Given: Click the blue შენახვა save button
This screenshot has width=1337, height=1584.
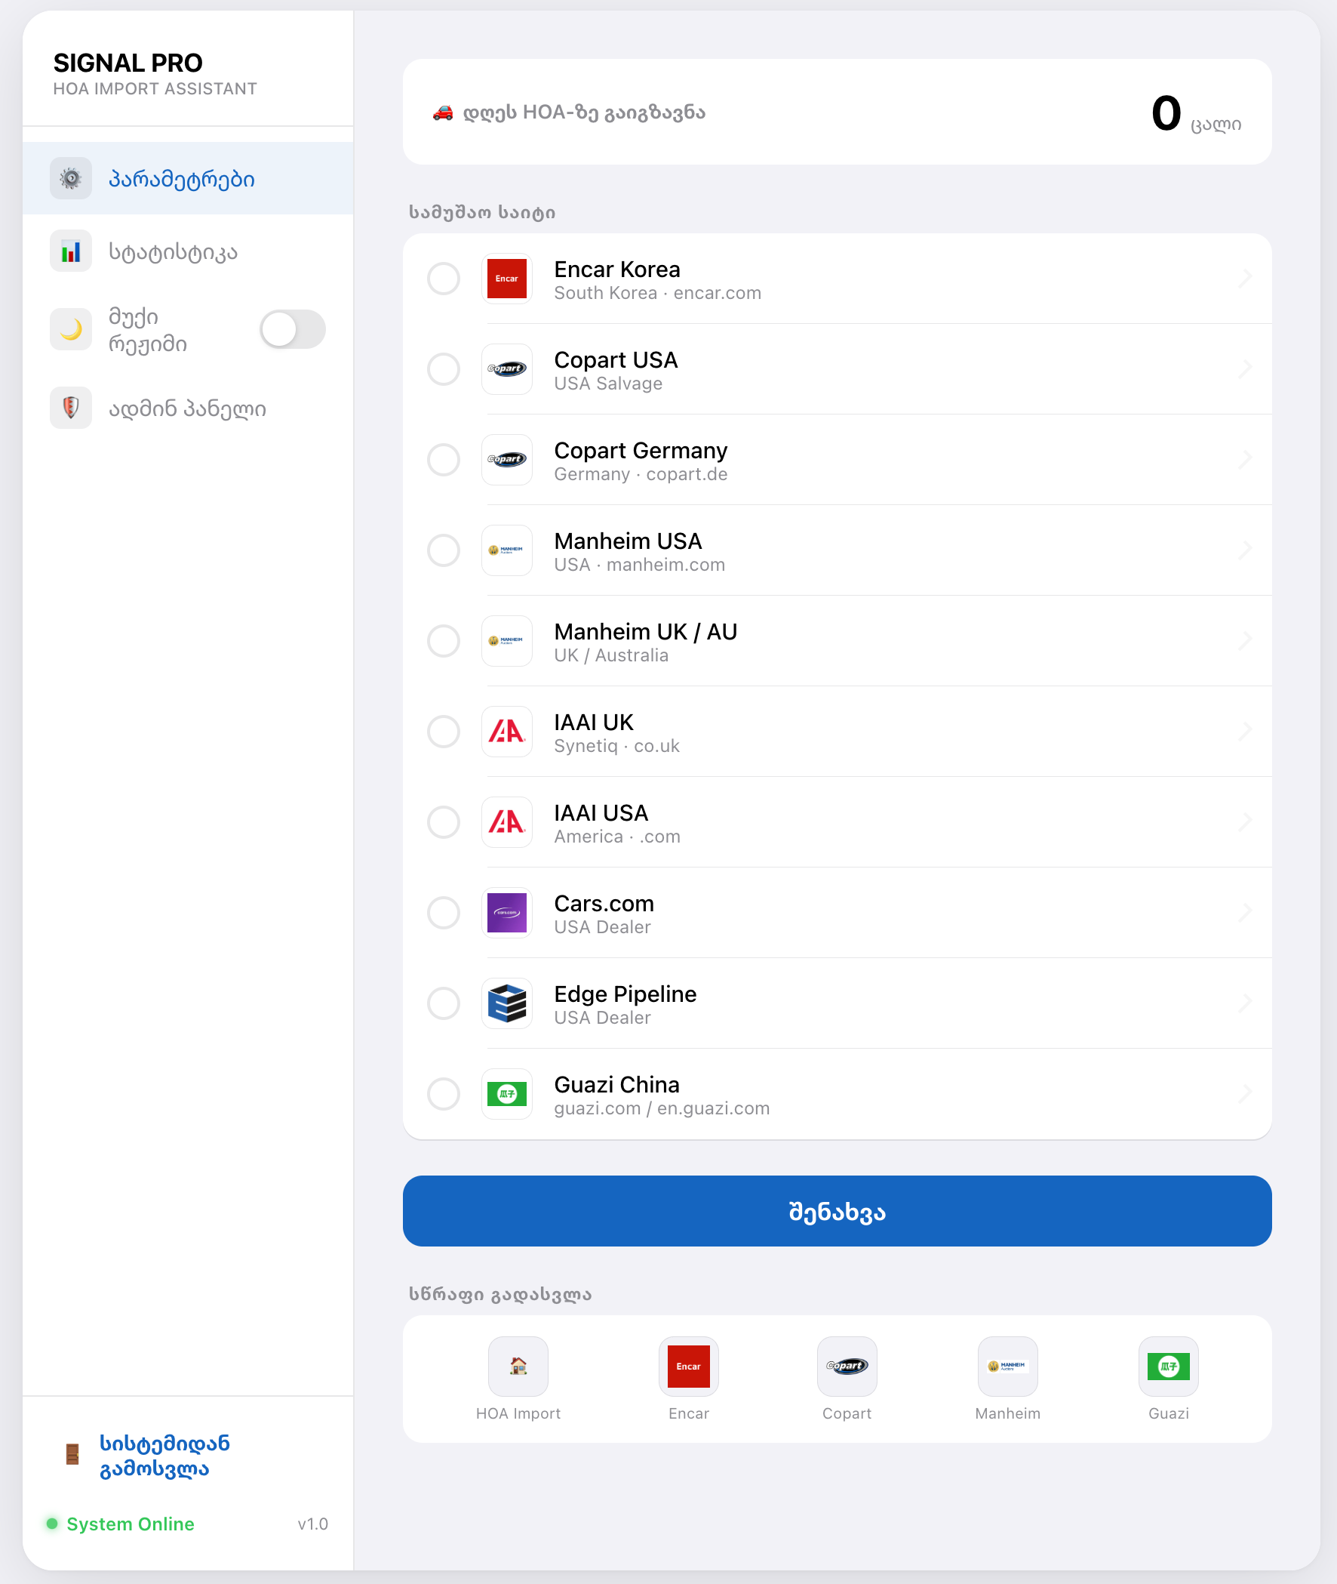Looking at the screenshot, I should click(837, 1211).
